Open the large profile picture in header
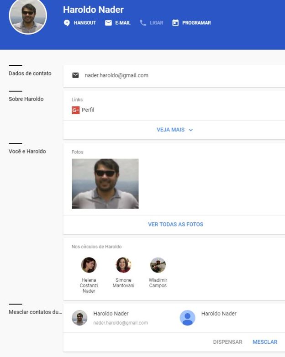 click(x=28, y=16)
